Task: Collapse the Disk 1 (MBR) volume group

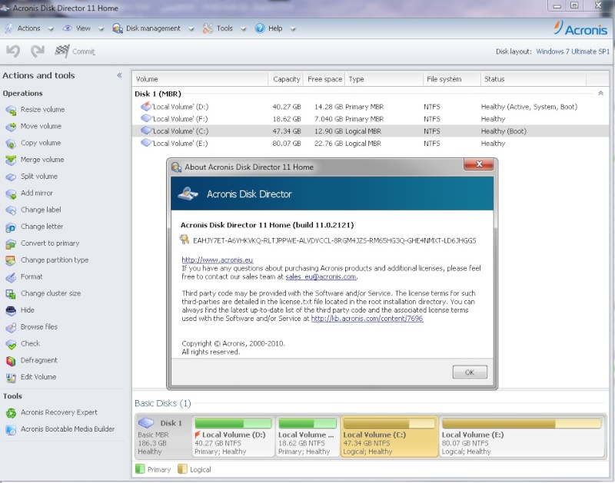Action: [600, 93]
